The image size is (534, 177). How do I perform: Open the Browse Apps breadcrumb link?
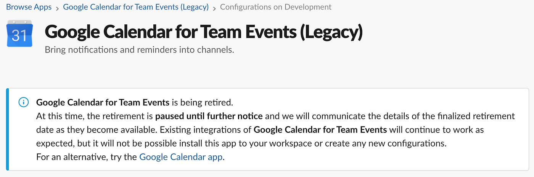pyautogui.click(x=29, y=7)
